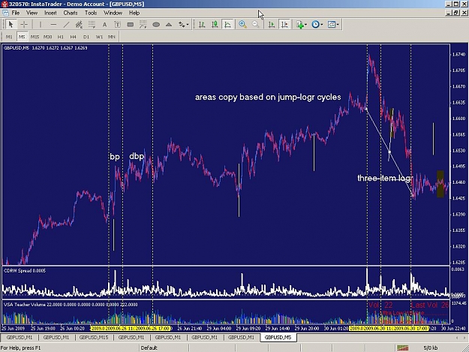The width and height of the screenshot is (469, 352).
Task: Open the Window menu
Action: point(113,13)
